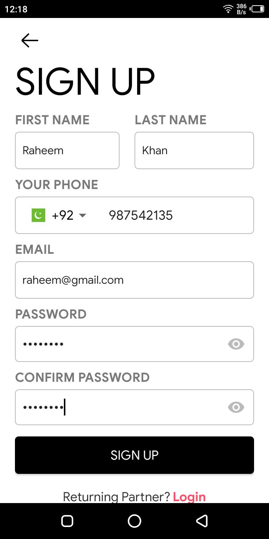Image resolution: width=269 pixels, height=539 pixels.
Task: Tap the Pakistan flag icon
Action: (x=38, y=215)
